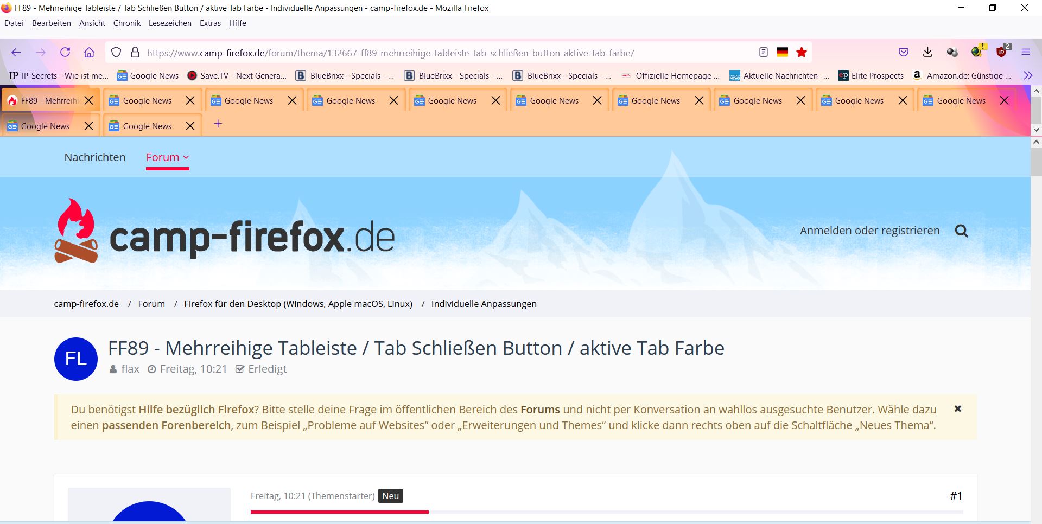Open the Chronik menu
Image resolution: width=1042 pixels, height=524 pixels.
[127, 23]
